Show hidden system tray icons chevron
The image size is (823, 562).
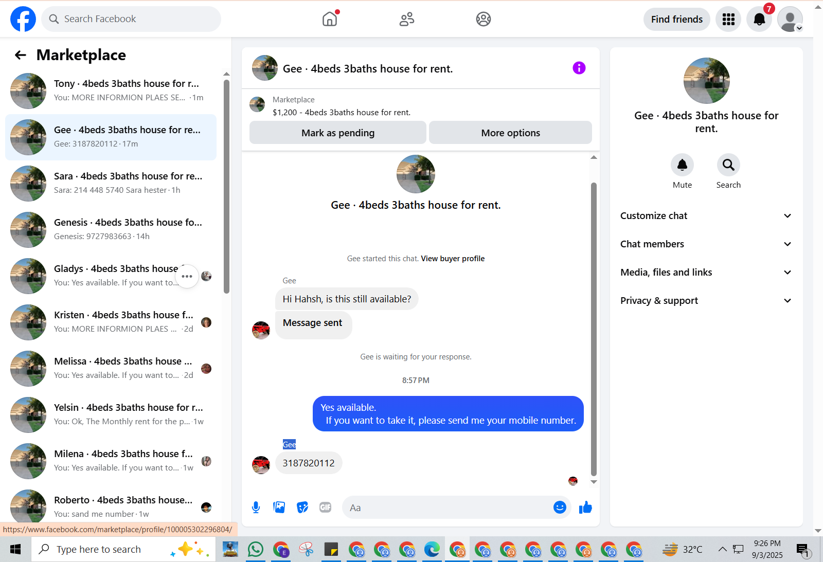click(722, 550)
